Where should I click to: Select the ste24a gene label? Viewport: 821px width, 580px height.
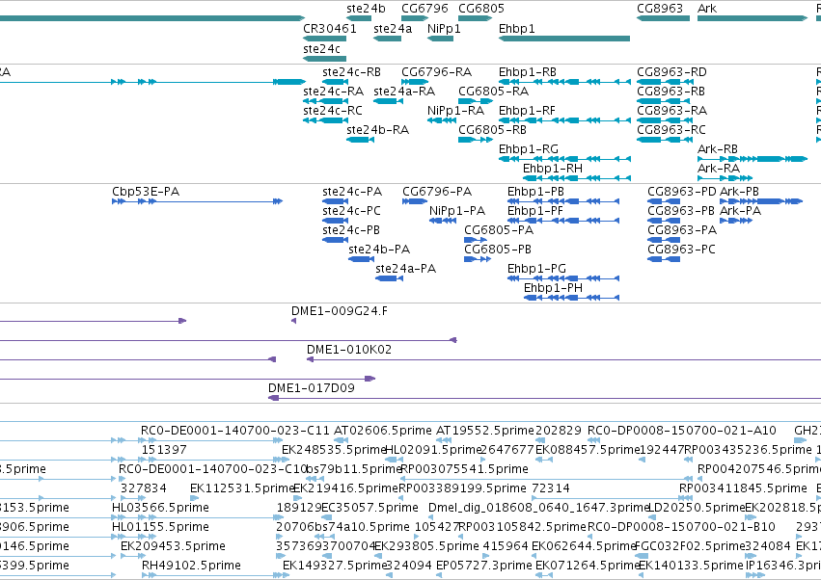point(393,29)
